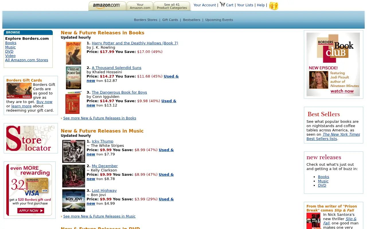
Task: Open The Dangerous Book for Boys link
Action: pyautogui.click(x=119, y=92)
